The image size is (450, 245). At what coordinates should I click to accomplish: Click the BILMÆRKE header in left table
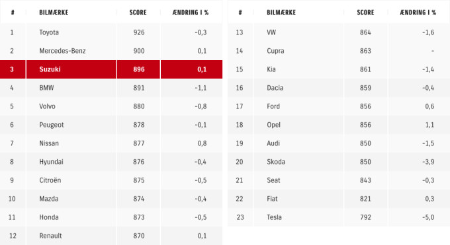pyautogui.click(x=54, y=13)
